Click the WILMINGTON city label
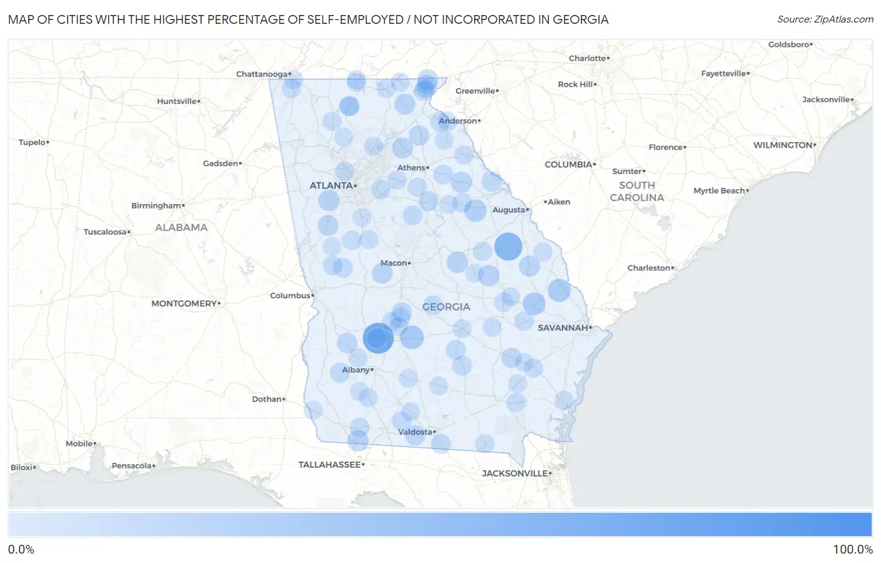This screenshot has height=563, width=881. click(x=783, y=145)
